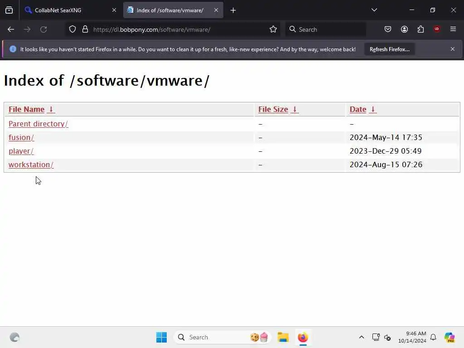Open the Save to Pocket icon

point(388,29)
